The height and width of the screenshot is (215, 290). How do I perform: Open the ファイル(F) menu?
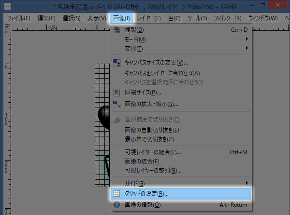[x=18, y=18]
